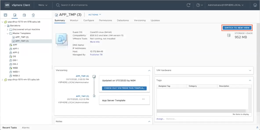The width and height of the screenshot is (260, 130).
Task: Expand the Discovered virtual machine folder
Action: [8, 29]
